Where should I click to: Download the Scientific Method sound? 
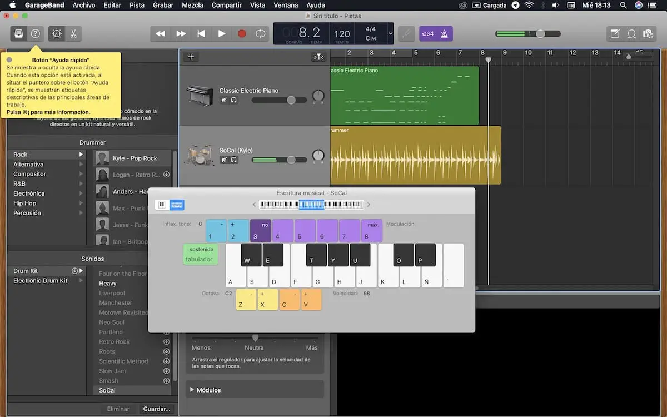(166, 361)
